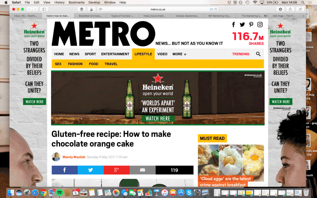This screenshot has width=317, height=198.
Task: Open Metro's Twitter page icon
Action: [x=242, y=24]
